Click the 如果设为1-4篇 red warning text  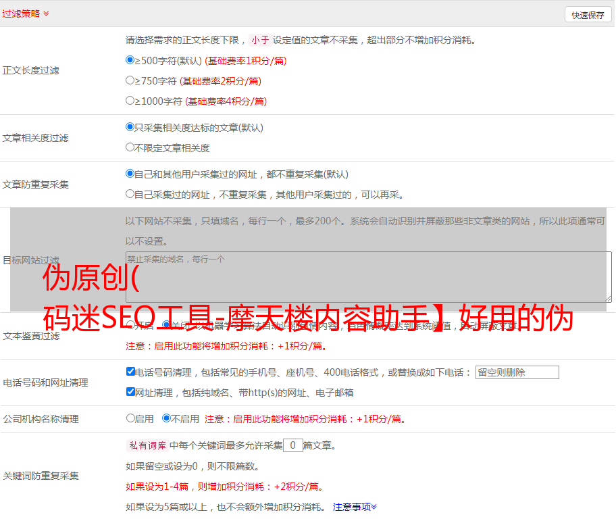(x=226, y=487)
